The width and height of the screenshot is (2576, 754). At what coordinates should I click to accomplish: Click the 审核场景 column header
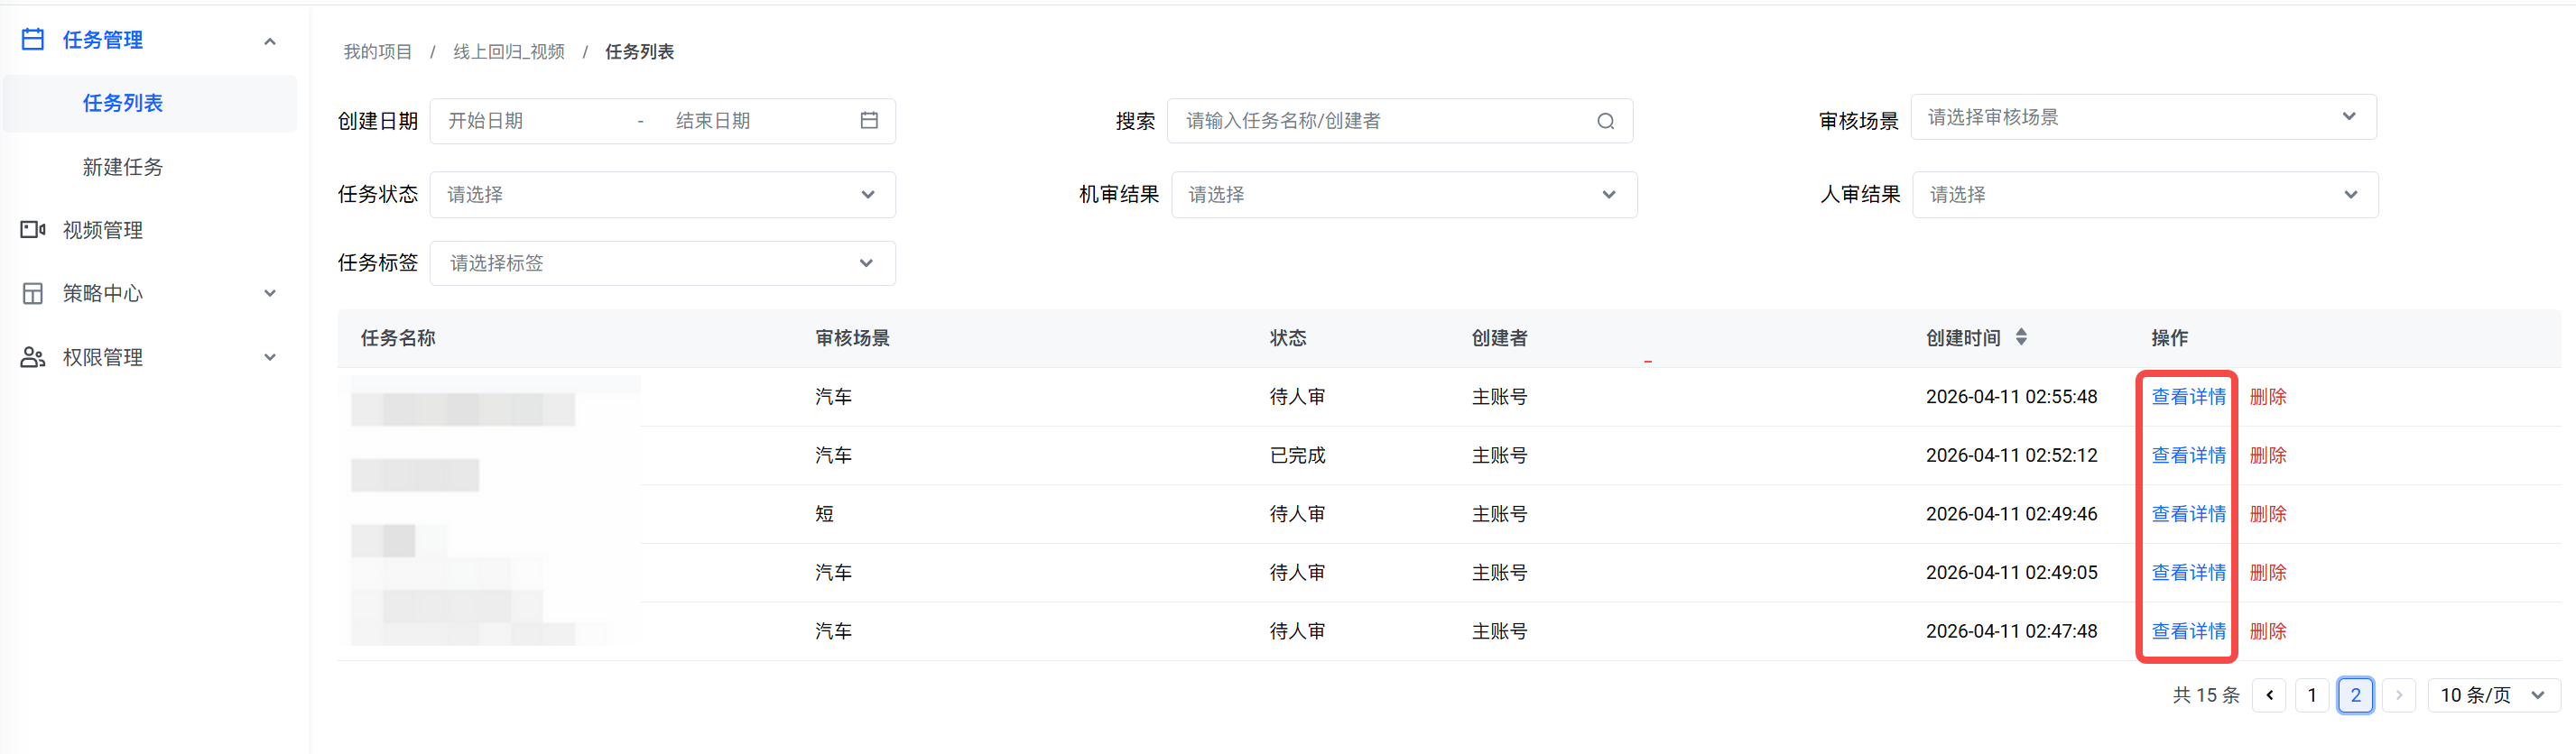[852, 337]
